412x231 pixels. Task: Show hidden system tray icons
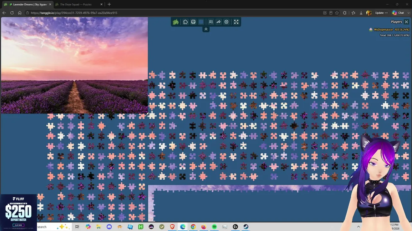click(x=358, y=227)
